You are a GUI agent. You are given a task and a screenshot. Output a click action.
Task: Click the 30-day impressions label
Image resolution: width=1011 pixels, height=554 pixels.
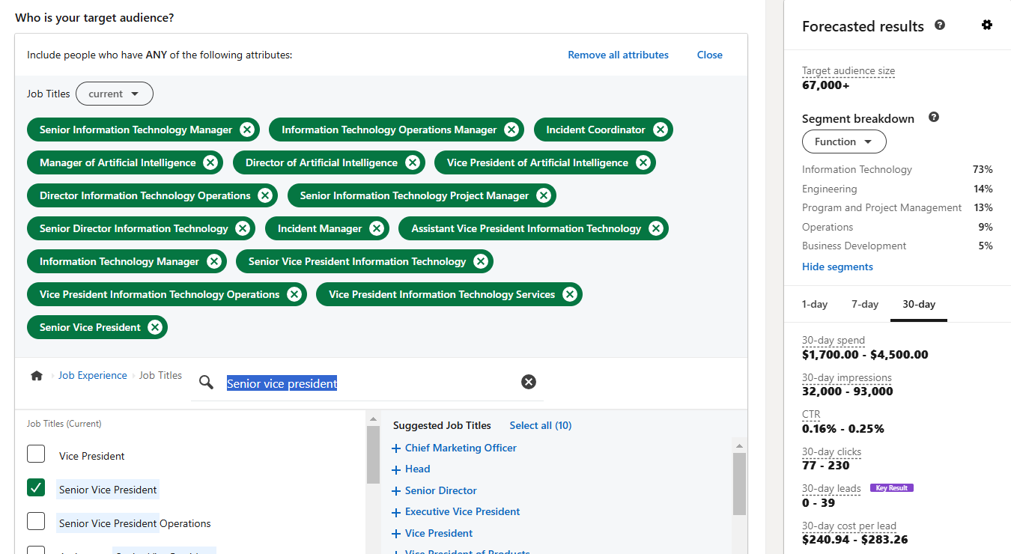(847, 378)
